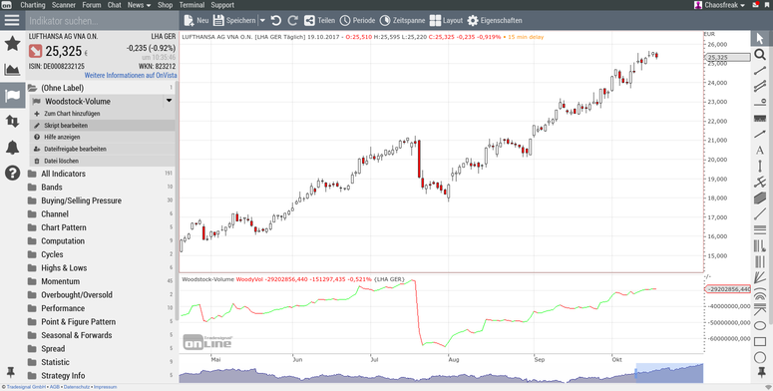Select the horizontal triple lines tool

[760, 229]
